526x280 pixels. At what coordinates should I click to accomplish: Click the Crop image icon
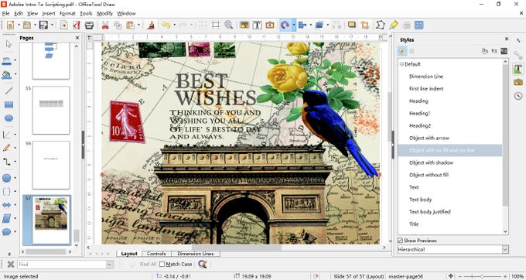pos(364,26)
